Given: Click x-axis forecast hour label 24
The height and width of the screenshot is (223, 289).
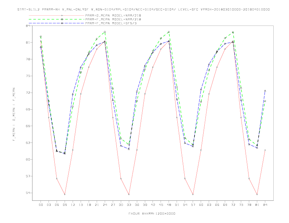Looking at the screenshot, I should [105, 205].
